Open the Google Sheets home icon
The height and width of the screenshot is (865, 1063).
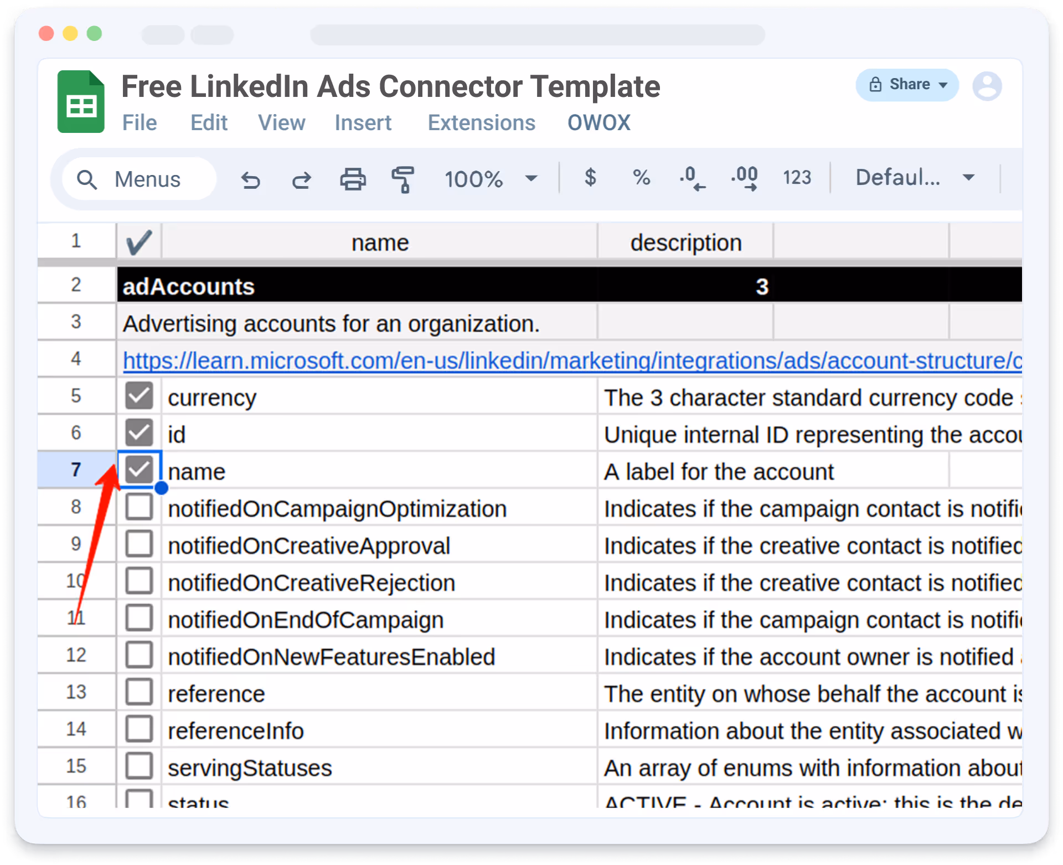click(81, 102)
